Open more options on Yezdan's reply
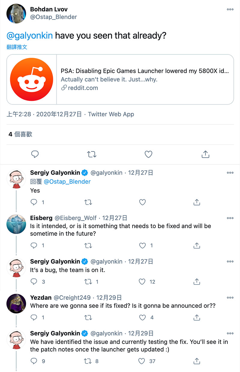The width and height of the screenshot is (240, 372). (230, 298)
